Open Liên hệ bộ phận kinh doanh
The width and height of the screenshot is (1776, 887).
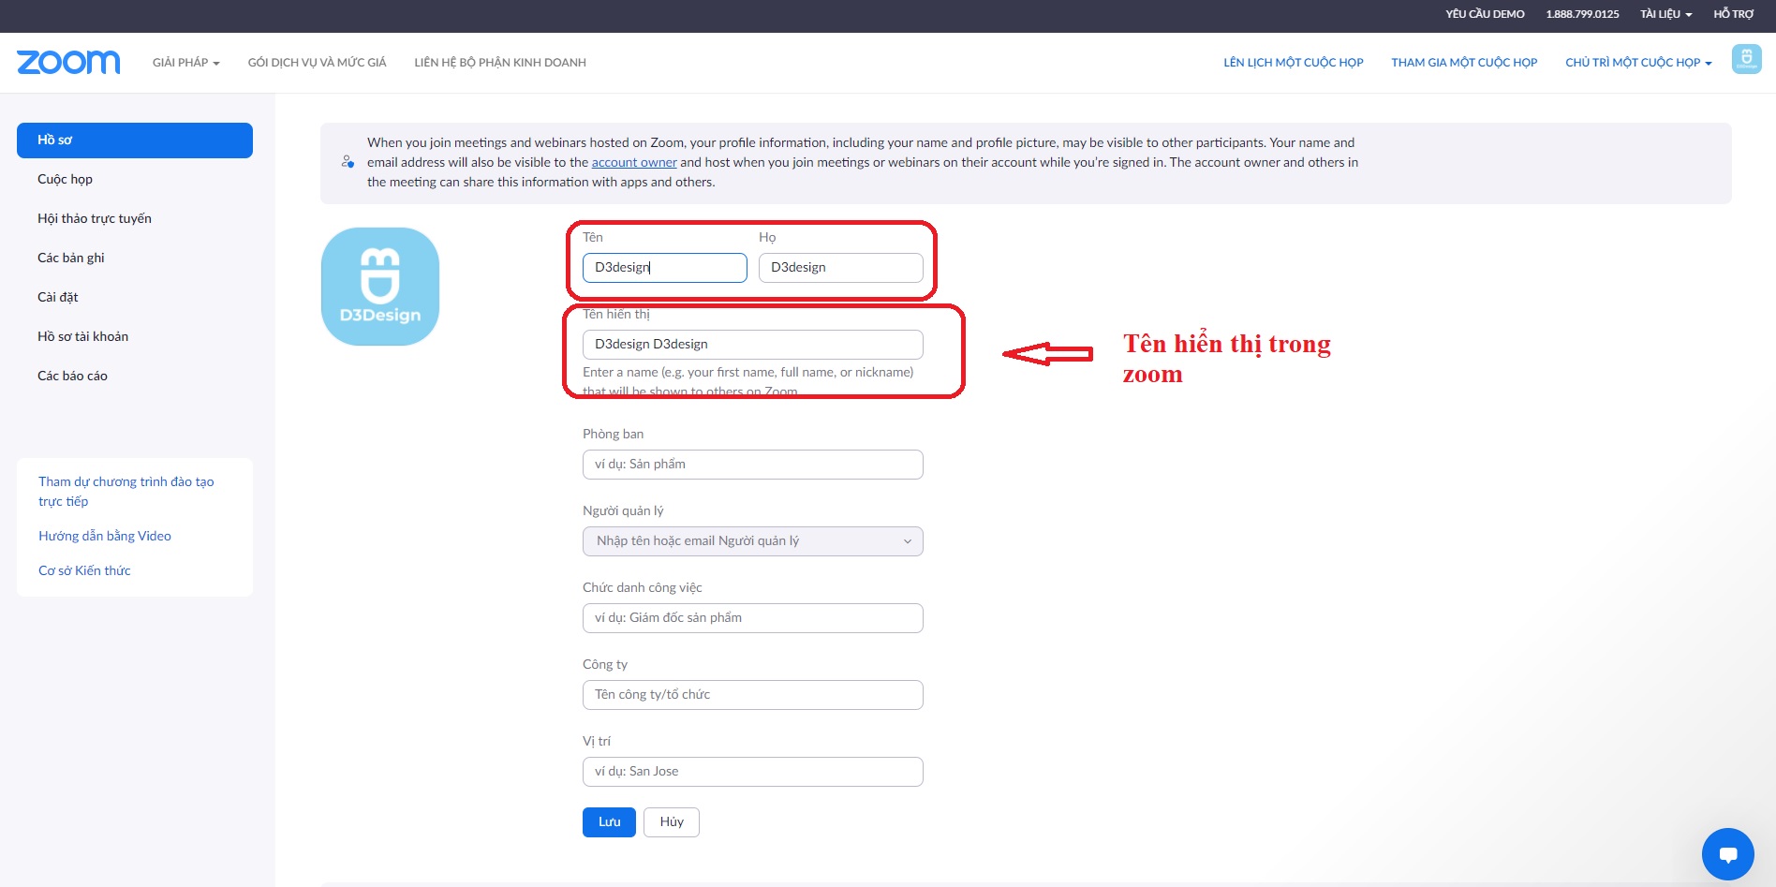pos(500,63)
